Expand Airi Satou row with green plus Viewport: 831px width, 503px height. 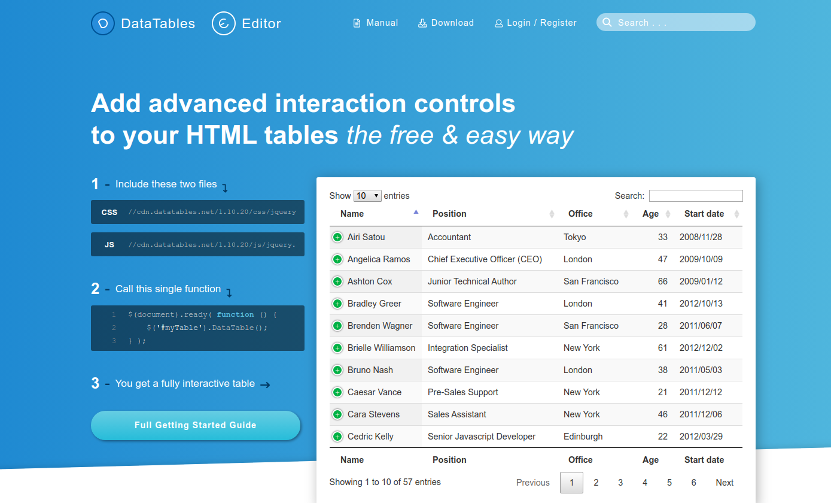pos(337,237)
